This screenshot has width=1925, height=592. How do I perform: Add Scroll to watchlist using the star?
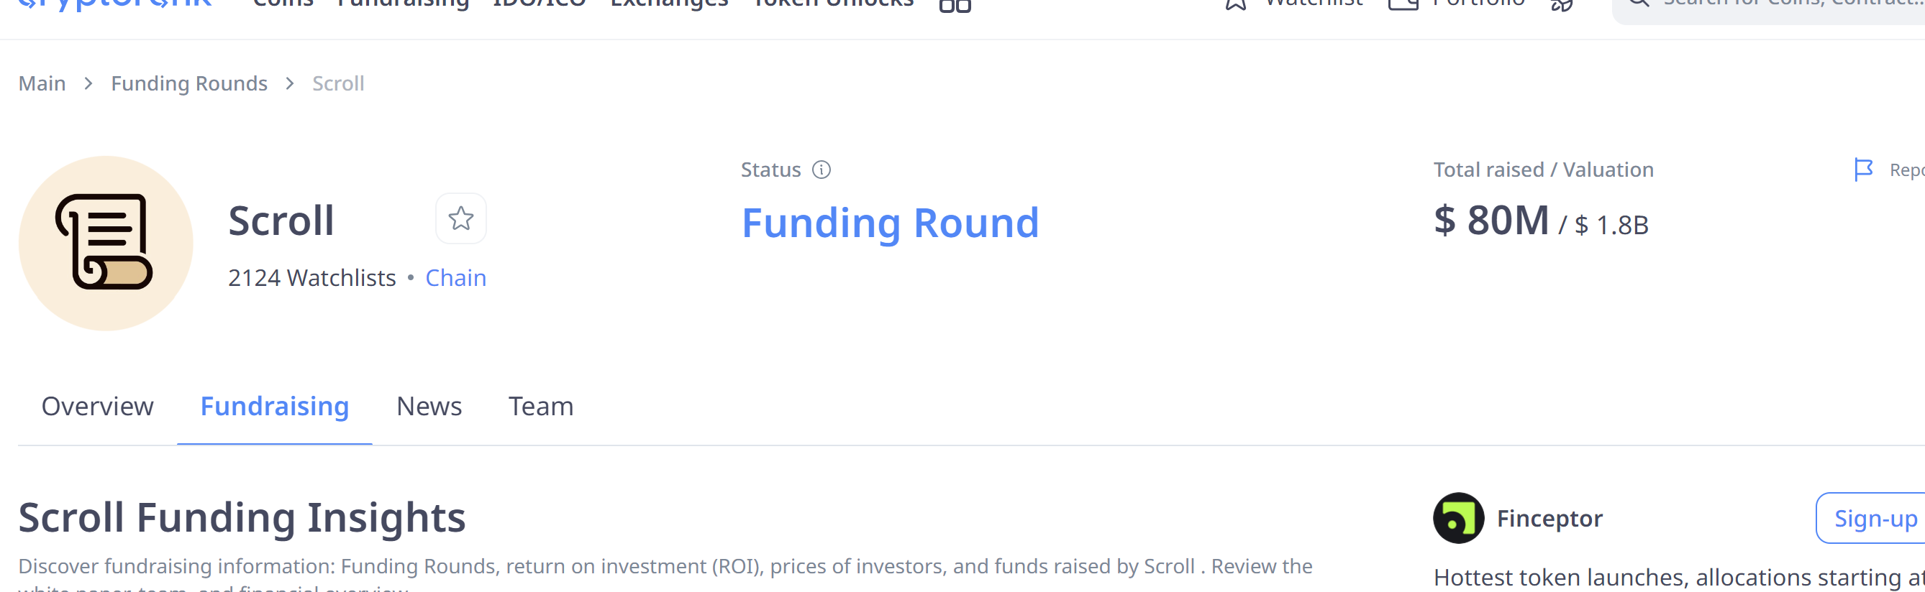[x=461, y=218]
